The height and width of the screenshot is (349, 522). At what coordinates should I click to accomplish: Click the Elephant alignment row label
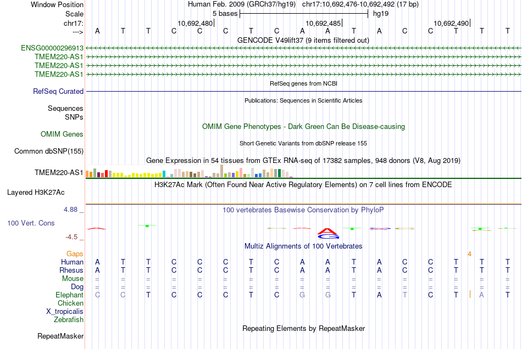tap(69, 295)
